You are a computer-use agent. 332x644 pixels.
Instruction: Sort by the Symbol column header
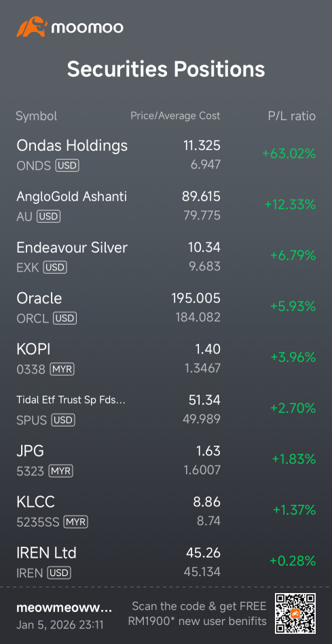tap(37, 116)
